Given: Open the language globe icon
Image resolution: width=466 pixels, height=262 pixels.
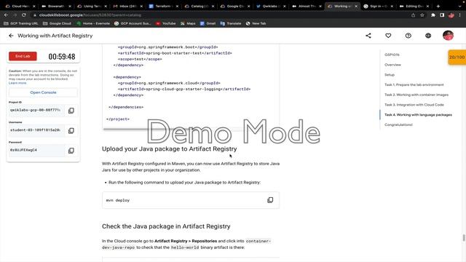Looking at the screenshot, I should click(x=428, y=36).
